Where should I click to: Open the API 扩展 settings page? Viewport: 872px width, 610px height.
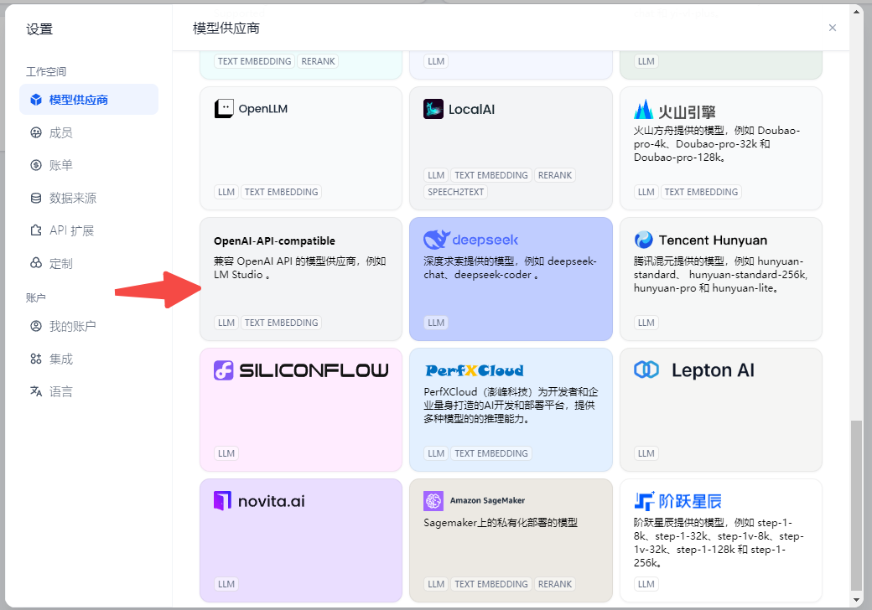(x=89, y=230)
